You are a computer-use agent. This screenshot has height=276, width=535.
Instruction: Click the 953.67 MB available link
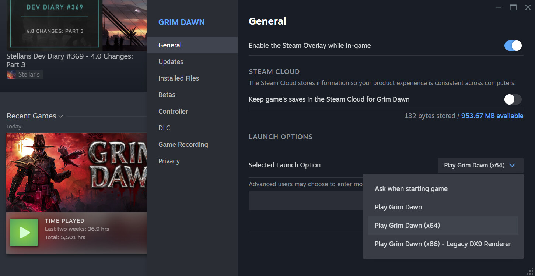[x=492, y=116]
